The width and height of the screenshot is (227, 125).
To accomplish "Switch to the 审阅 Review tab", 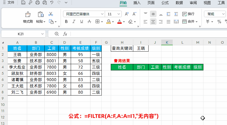I will [x=193, y=3].
